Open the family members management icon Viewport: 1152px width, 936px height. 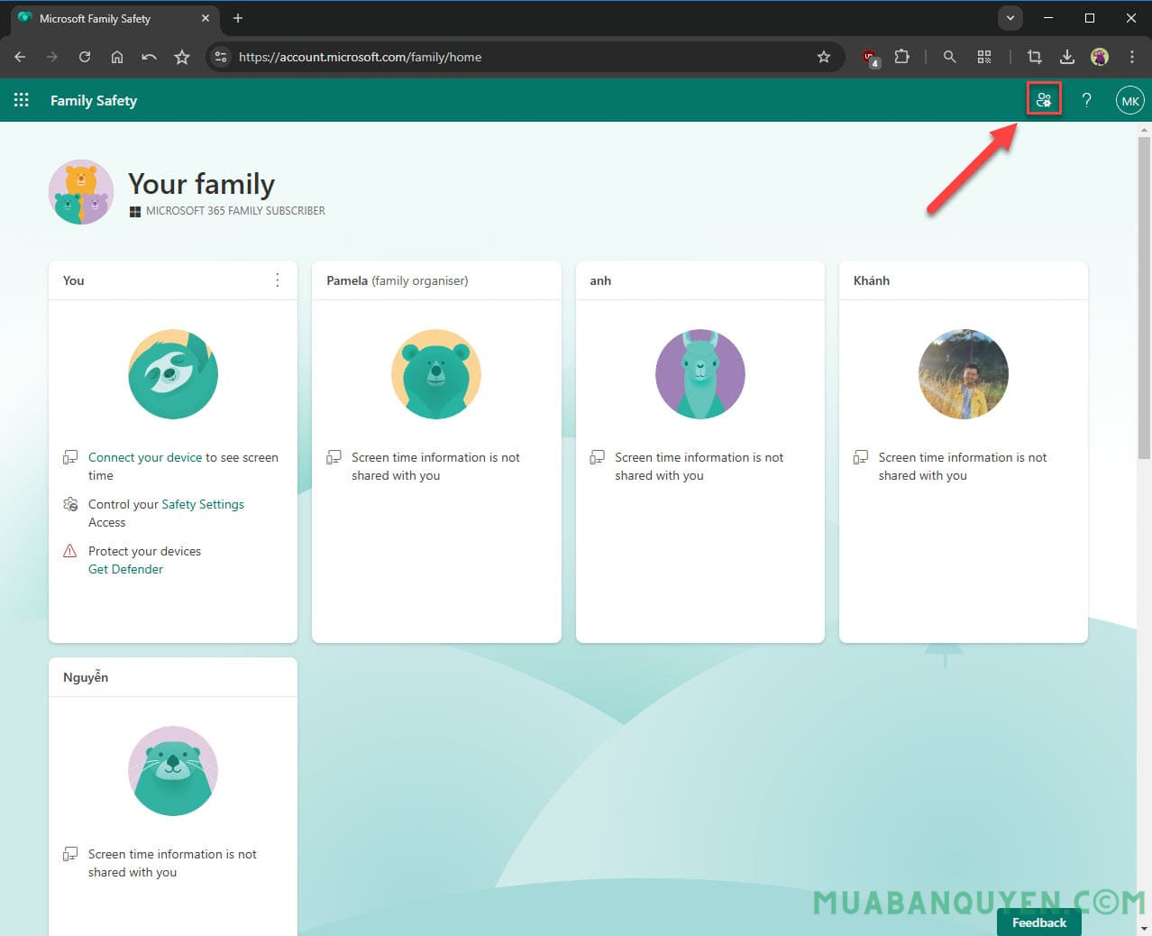pyautogui.click(x=1044, y=100)
